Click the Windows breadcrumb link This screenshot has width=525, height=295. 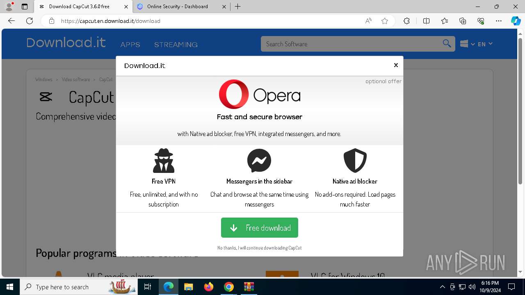click(x=44, y=79)
